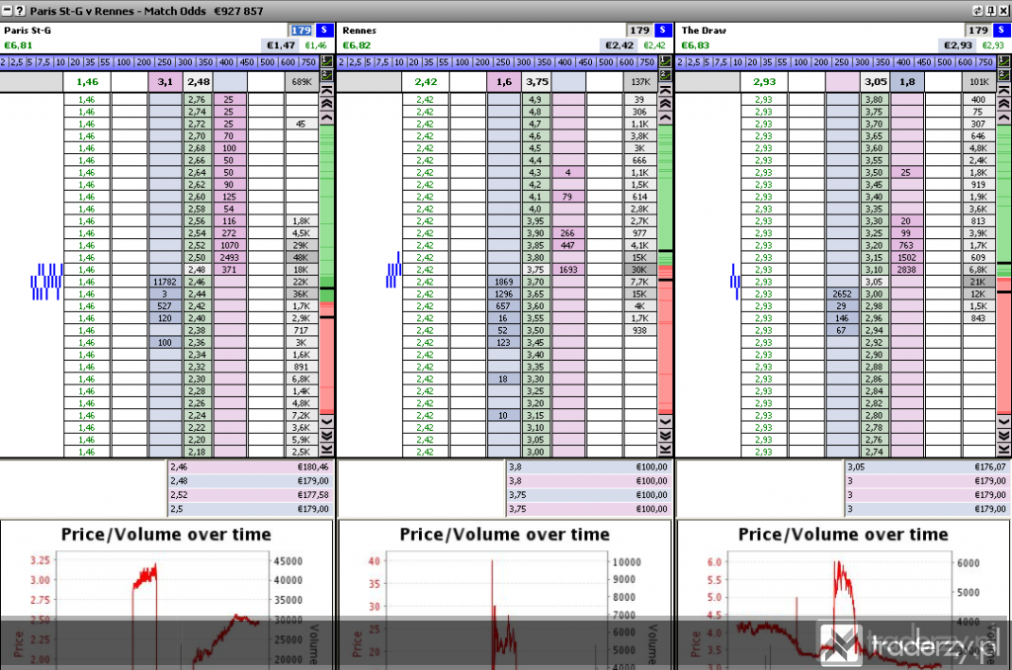The image size is (1012, 670).
Task: Page up The Draw ladder with double chevron
Action: [1004, 104]
